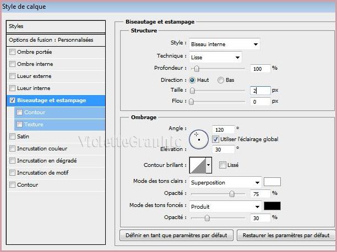The image size is (337, 252).
Task: Open Mode des tons foncés dropdown
Action: click(225, 207)
